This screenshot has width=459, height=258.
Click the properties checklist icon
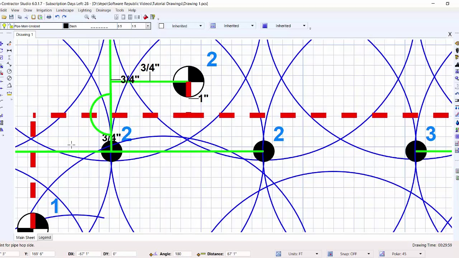tap(153, 17)
